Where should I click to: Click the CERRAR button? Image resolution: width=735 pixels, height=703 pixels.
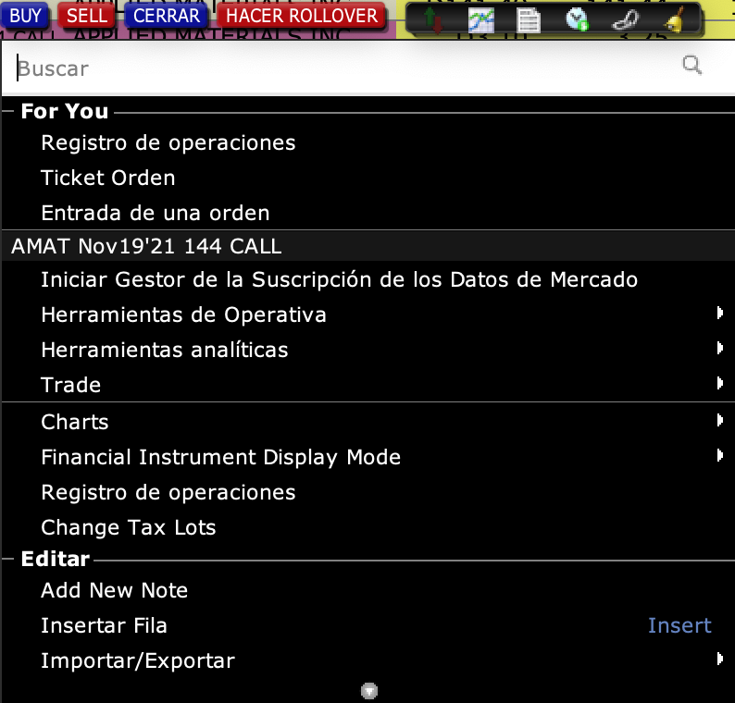click(x=166, y=16)
